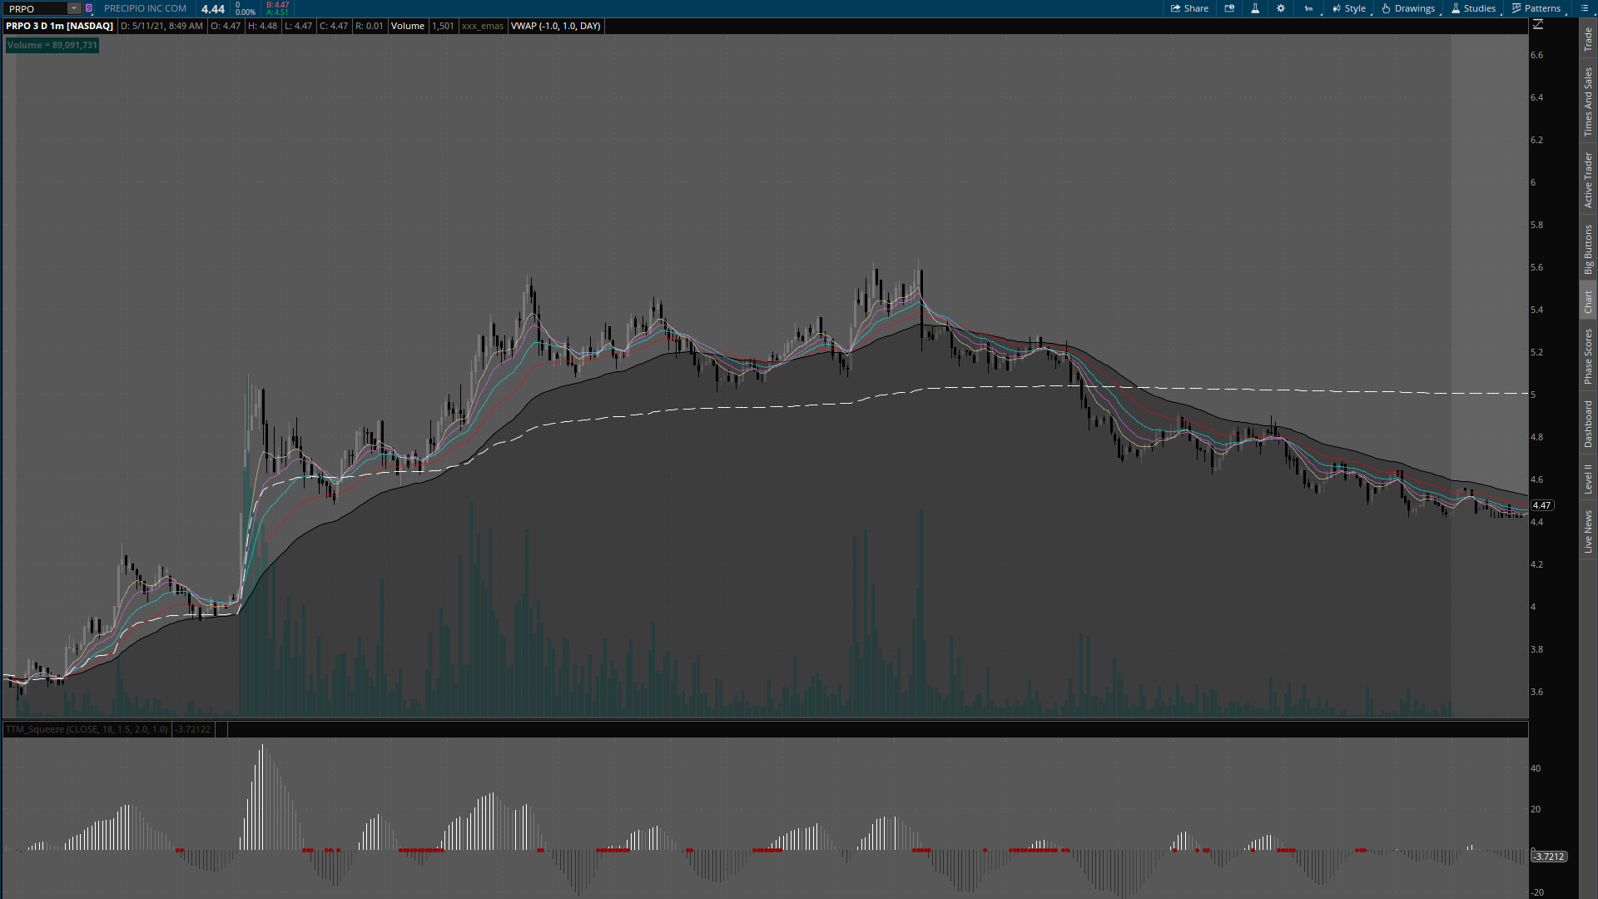Switch to the Level II side tab

1588,479
